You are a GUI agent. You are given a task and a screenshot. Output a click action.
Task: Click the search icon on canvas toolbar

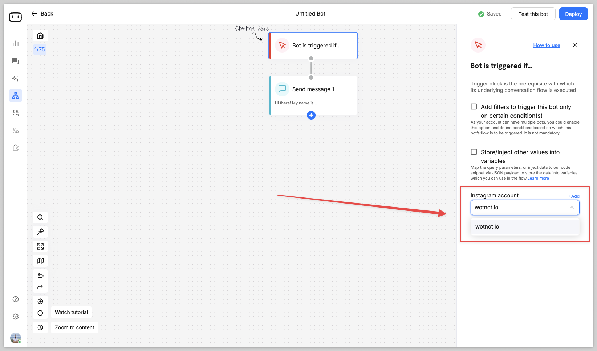coord(40,217)
